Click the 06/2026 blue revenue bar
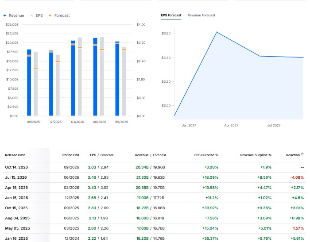310x242 pixels. [x=95, y=77]
